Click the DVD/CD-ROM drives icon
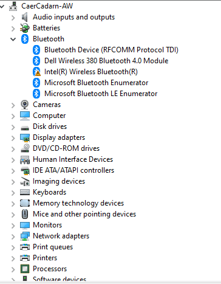This screenshot has height=284, width=221. point(25,148)
